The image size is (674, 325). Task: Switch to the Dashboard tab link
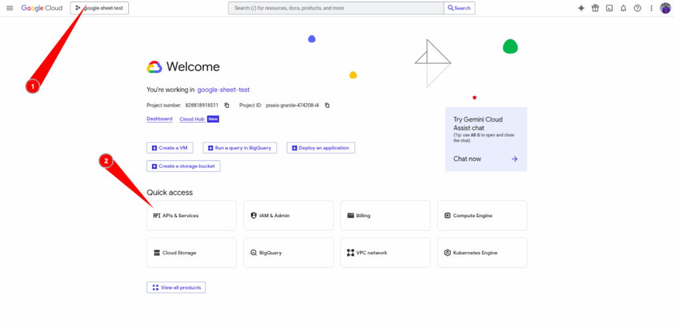pyautogui.click(x=159, y=119)
